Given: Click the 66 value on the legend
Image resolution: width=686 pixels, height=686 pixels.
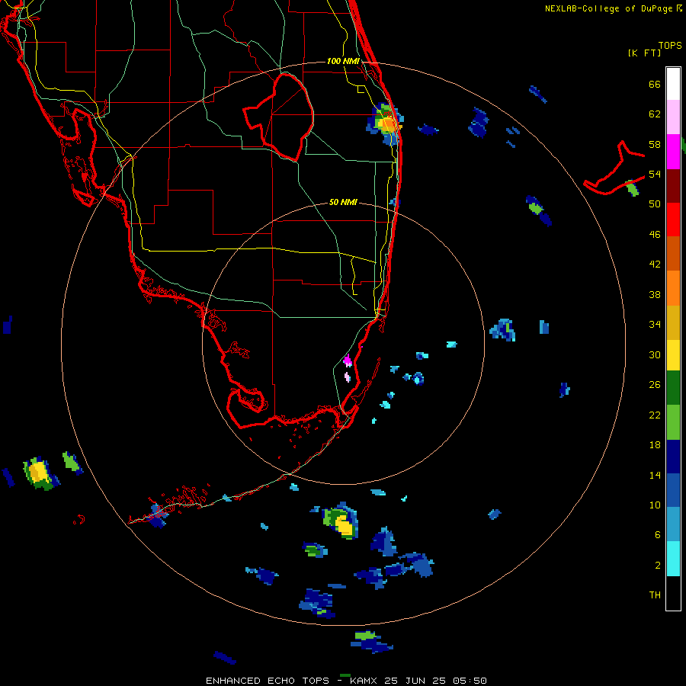Looking at the screenshot, I should coord(655,84).
